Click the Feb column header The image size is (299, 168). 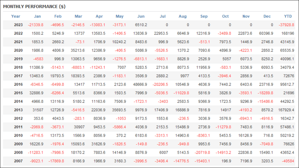[x=58, y=16]
